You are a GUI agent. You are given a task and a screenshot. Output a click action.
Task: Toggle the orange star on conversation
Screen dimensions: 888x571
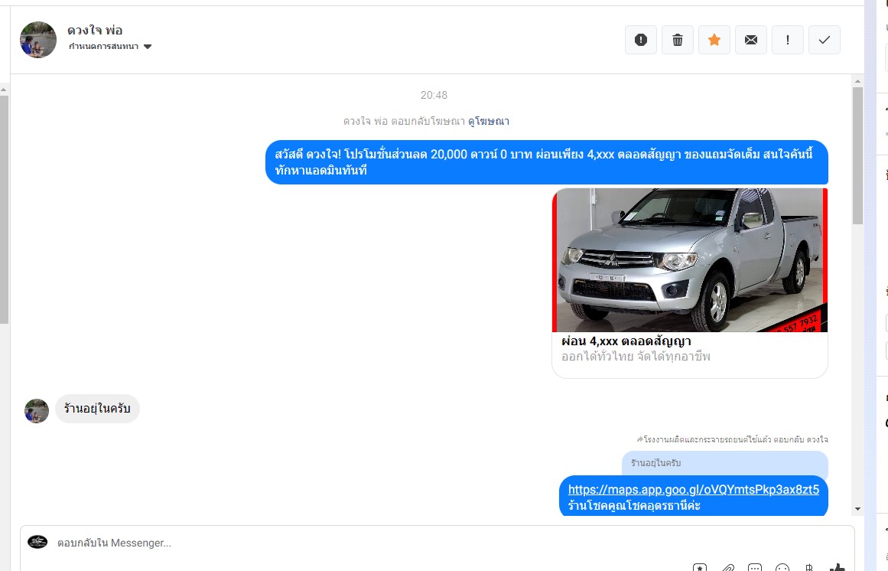pos(714,40)
